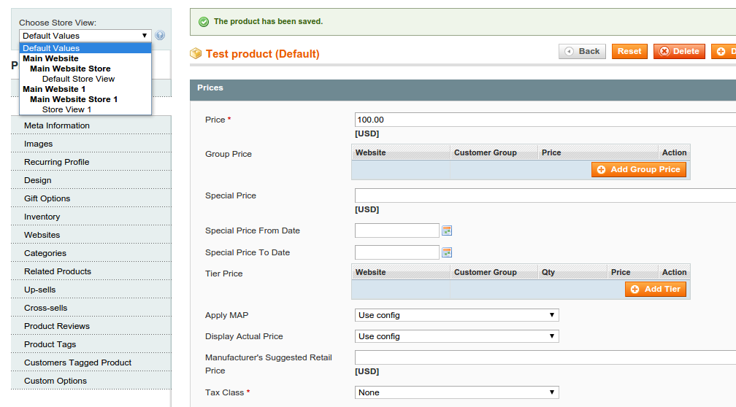Open calendar for Special Price To Date
This screenshot has height=407, width=736.
pos(447,252)
